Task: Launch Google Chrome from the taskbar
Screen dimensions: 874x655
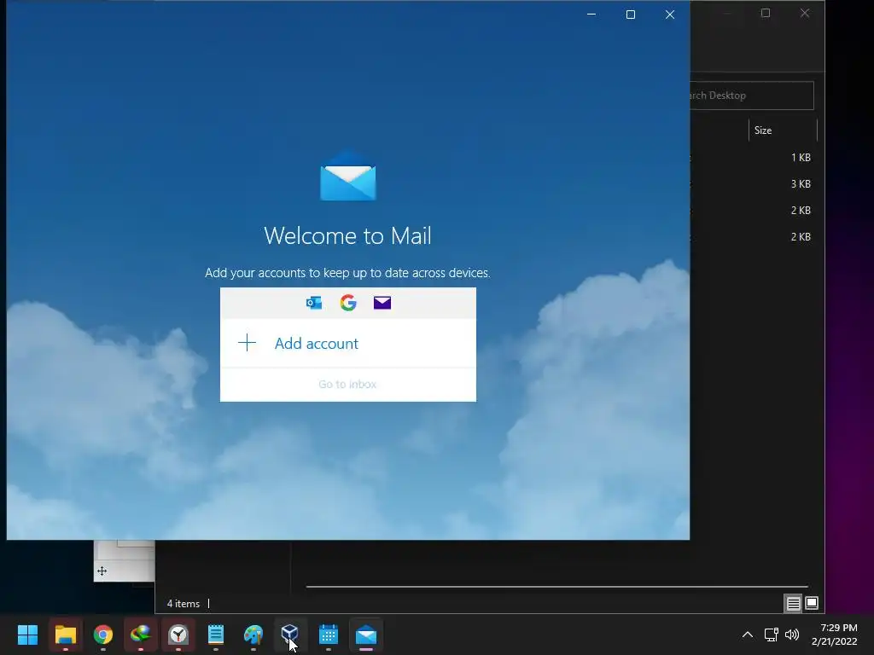Action: pos(103,635)
